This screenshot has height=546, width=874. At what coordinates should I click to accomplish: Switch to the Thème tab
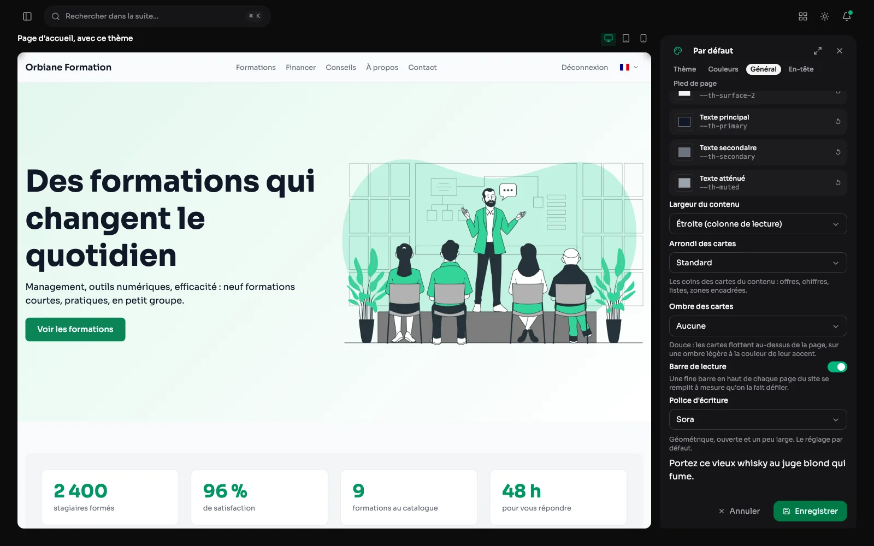684,69
